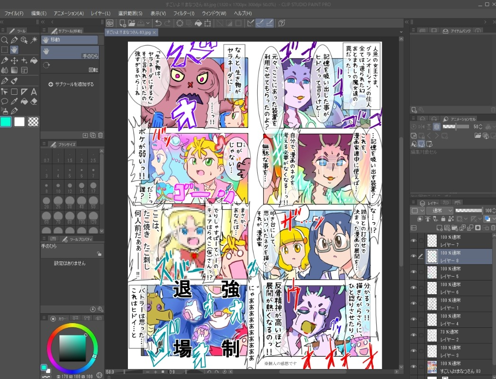Select the Auto Select magic wand tool
The width and height of the screenshot is (496, 379).
coord(34,40)
